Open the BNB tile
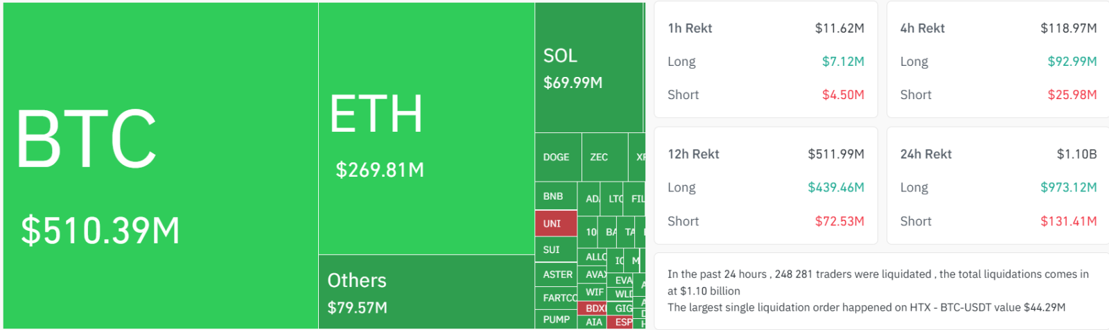The image size is (1109, 330). 555,196
